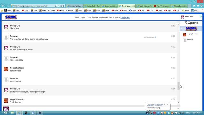
Task: Open a new blank tab button
Action: pyautogui.click(x=190, y=6)
